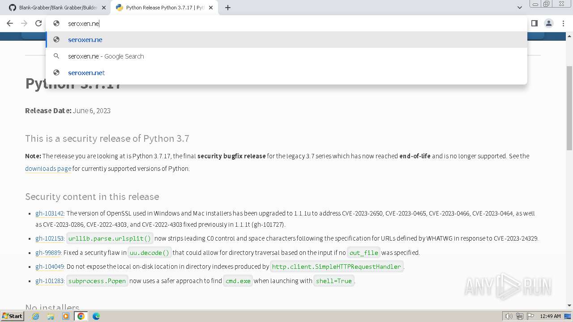This screenshot has height=322, width=573.
Task: Click the out_file code snippet
Action: click(x=364, y=253)
